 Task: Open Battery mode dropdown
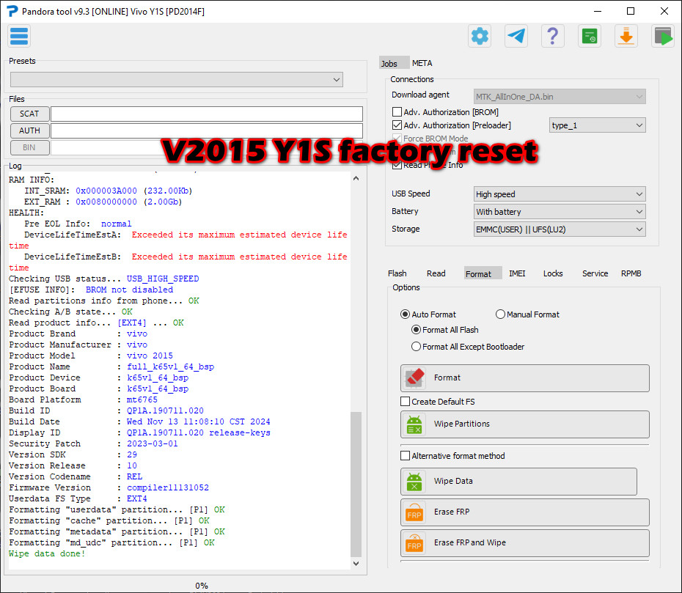tap(560, 212)
